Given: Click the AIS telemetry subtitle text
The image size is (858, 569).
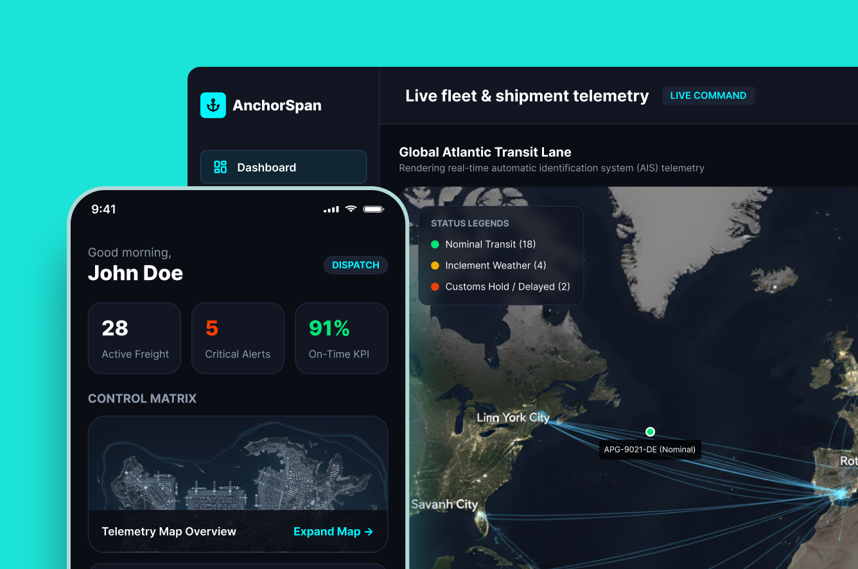Looking at the screenshot, I should [x=552, y=168].
